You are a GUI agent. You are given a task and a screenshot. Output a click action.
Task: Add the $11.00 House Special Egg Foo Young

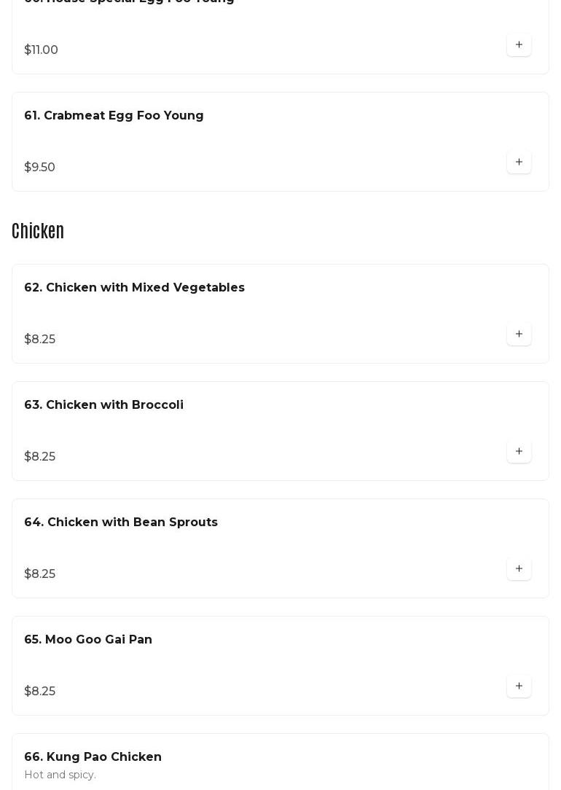(x=519, y=45)
